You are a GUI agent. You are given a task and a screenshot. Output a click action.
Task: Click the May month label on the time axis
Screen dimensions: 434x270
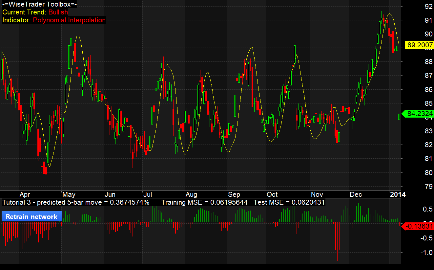coord(69,194)
